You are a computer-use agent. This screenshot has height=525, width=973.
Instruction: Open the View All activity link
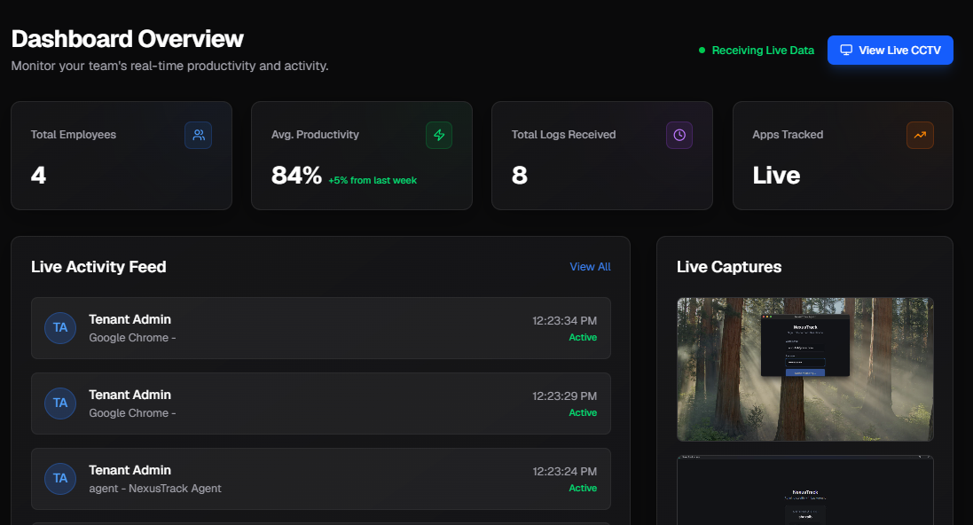click(x=590, y=266)
